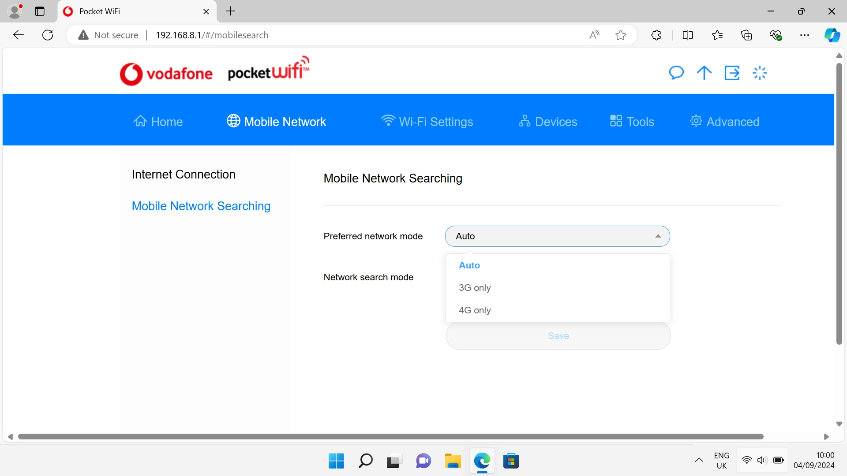
Task: Click the loading spinner icon
Action: pyautogui.click(x=760, y=73)
